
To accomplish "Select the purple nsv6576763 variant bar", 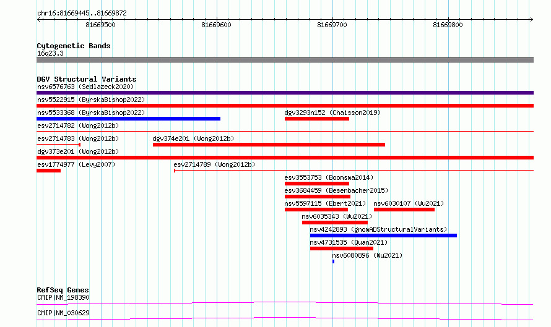I will point(285,93).
